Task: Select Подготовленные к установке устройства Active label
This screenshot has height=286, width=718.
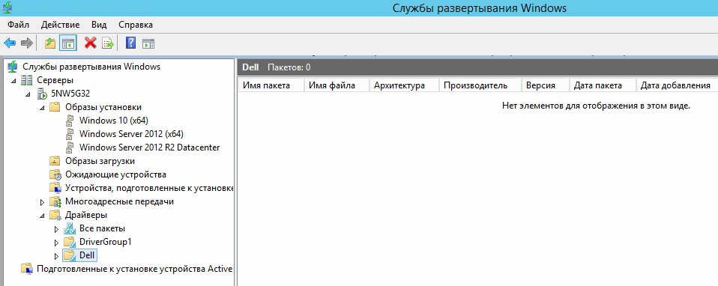Action: (x=135, y=269)
